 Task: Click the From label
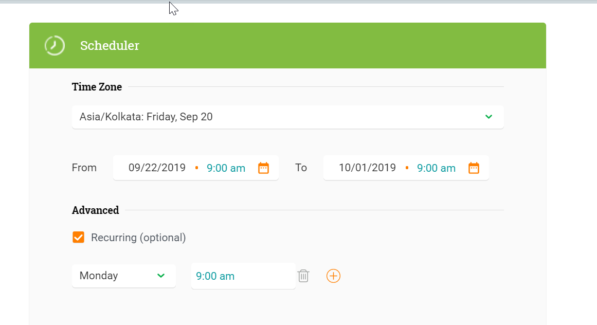84,168
